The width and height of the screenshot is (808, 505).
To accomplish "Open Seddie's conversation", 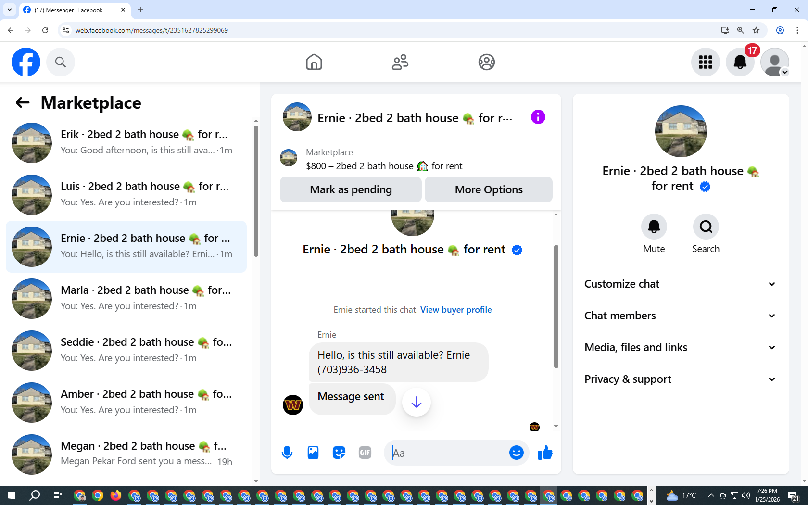I will tap(126, 351).
